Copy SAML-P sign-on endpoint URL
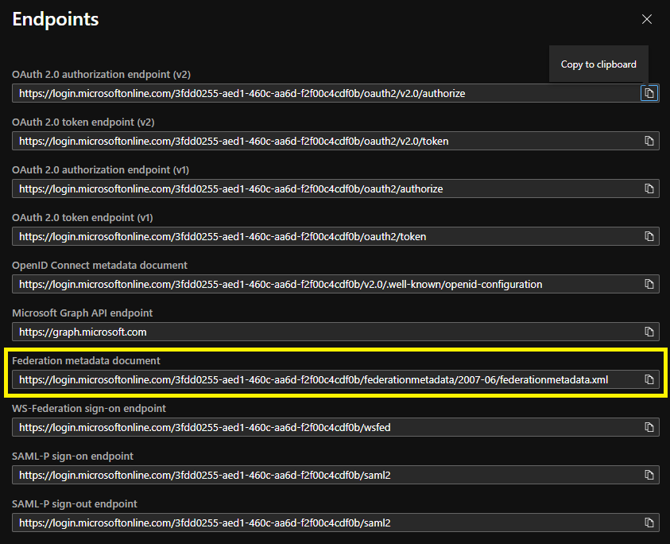The width and height of the screenshot is (670, 544). (x=649, y=475)
